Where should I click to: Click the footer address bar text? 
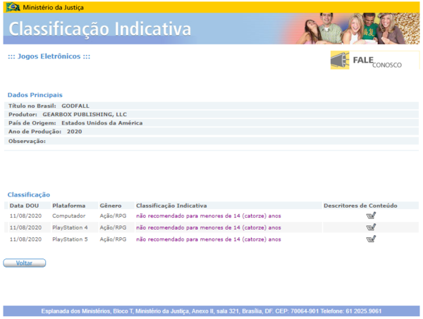click(x=211, y=311)
